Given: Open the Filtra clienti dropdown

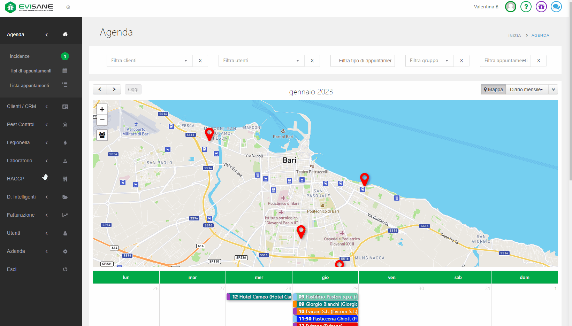Looking at the screenshot, I should pos(149,61).
